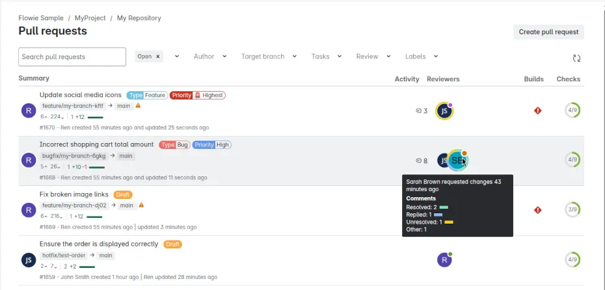
Task: Expand the Author filter dropdown
Action: [x=209, y=57]
